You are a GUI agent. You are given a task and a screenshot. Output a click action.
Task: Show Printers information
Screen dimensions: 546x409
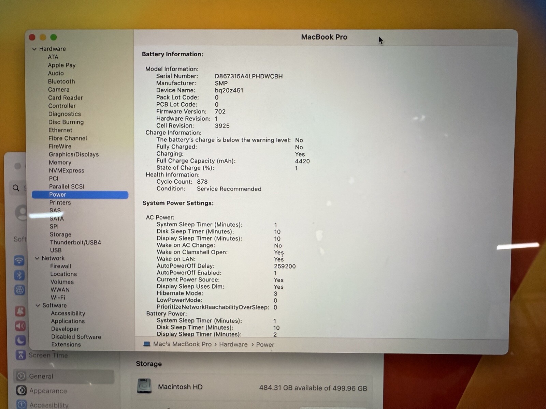(x=60, y=202)
